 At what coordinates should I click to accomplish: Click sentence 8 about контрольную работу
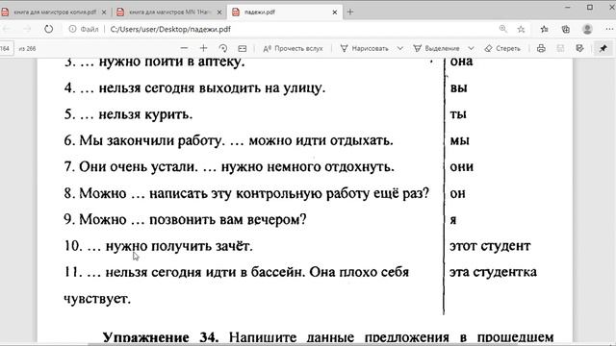pyautogui.click(x=246, y=193)
